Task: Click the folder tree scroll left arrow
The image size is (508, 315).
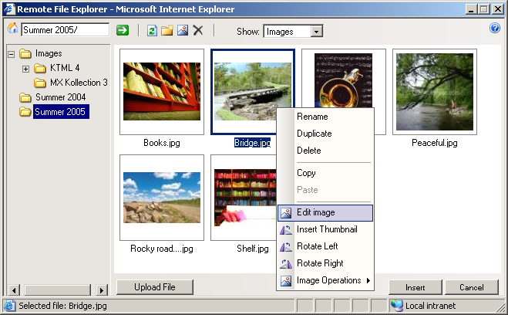Action: click(14, 290)
